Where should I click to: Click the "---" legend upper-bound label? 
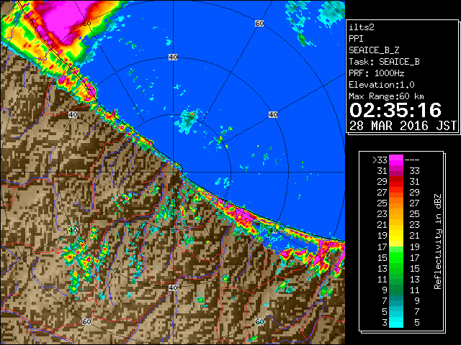412,160
